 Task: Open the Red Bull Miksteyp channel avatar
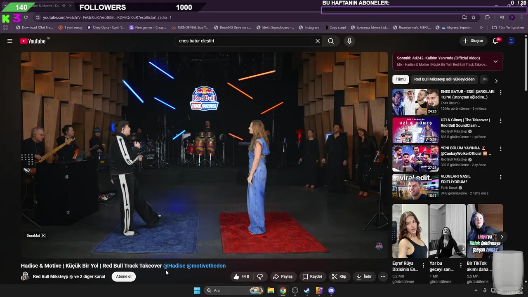25,276
